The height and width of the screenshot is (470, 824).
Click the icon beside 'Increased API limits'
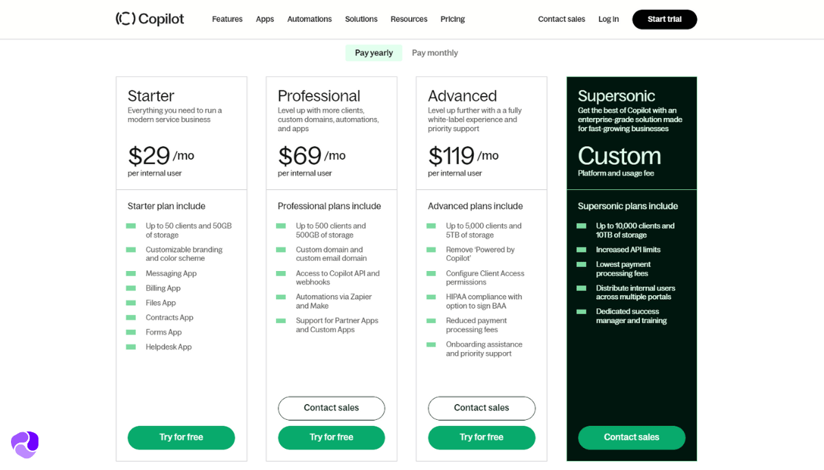pyautogui.click(x=580, y=249)
